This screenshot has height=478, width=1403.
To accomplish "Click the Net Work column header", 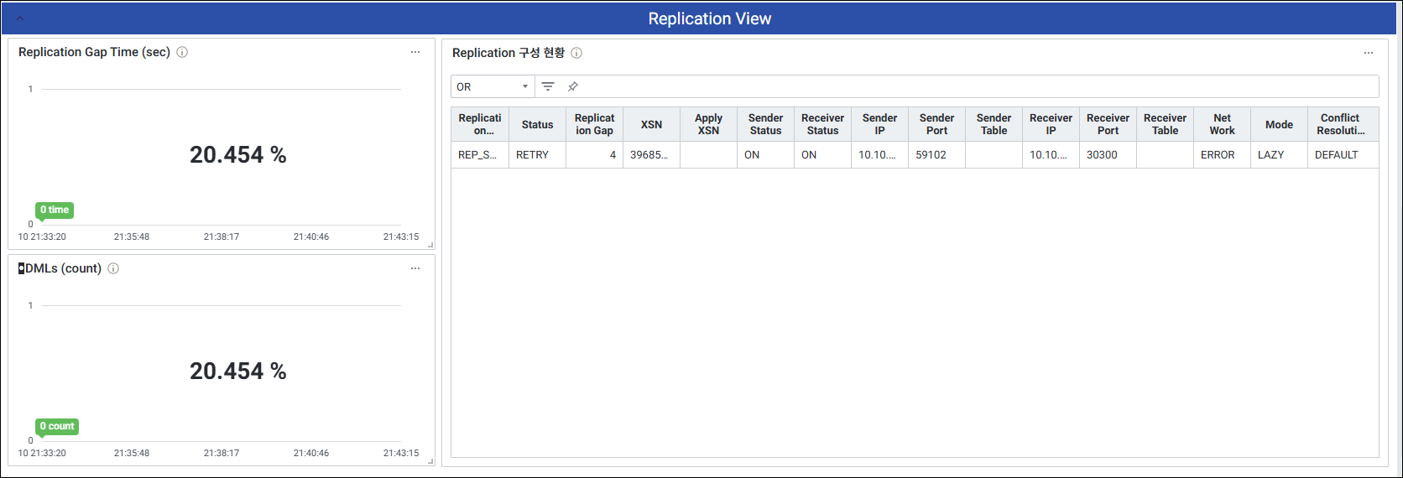I will pos(1222,124).
